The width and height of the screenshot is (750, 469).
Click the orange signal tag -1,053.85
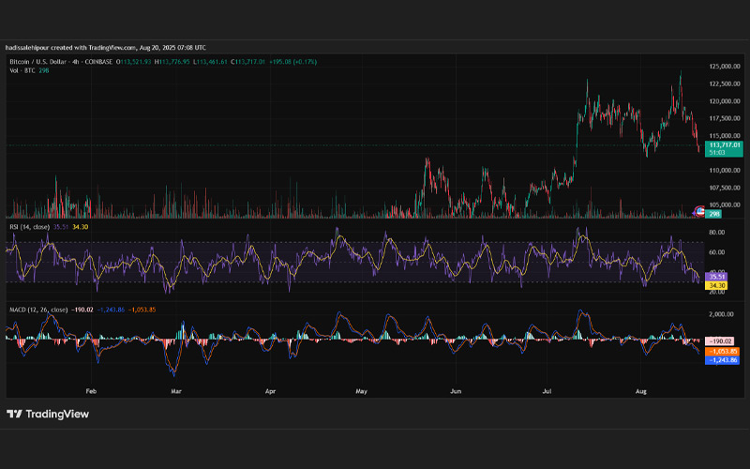click(722, 351)
